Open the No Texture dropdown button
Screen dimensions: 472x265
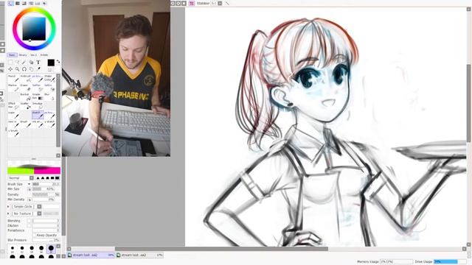tap(39, 213)
